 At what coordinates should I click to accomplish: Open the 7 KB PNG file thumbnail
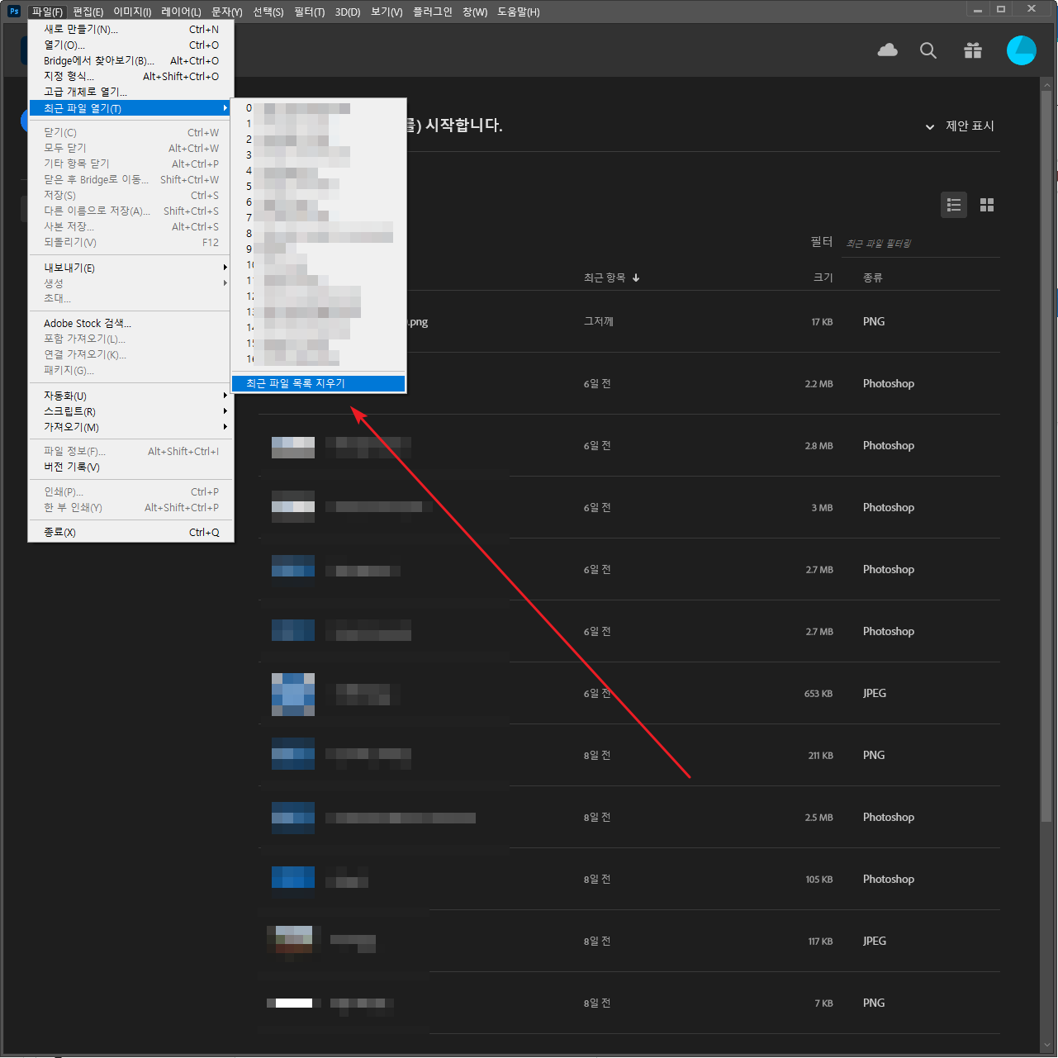[294, 1003]
